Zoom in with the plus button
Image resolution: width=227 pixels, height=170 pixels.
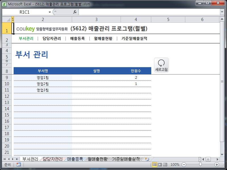217,165
